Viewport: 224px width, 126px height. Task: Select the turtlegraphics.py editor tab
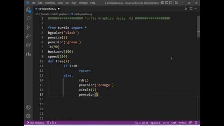click(x=47, y=9)
